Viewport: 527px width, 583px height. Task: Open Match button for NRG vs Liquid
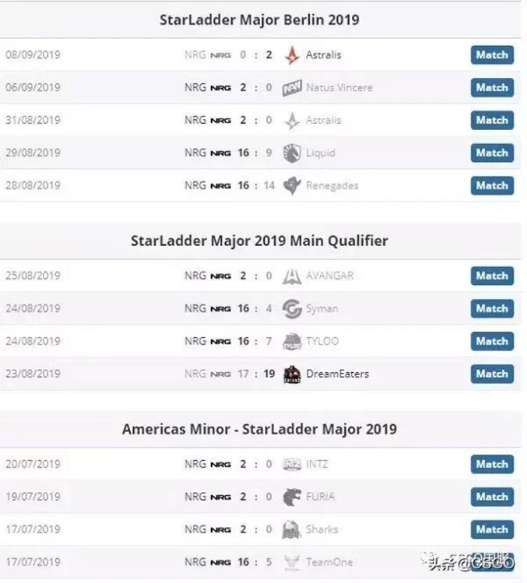click(492, 153)
